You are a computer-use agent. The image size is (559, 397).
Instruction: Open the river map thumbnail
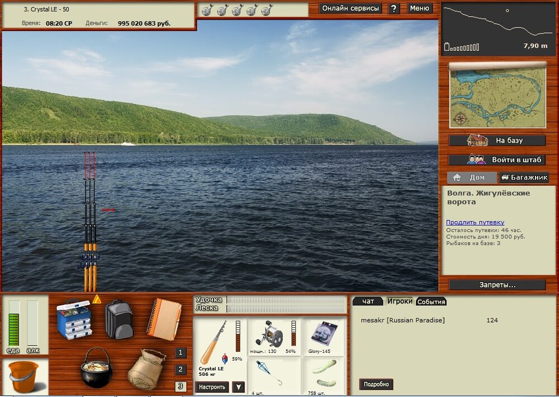pos(497,97)
